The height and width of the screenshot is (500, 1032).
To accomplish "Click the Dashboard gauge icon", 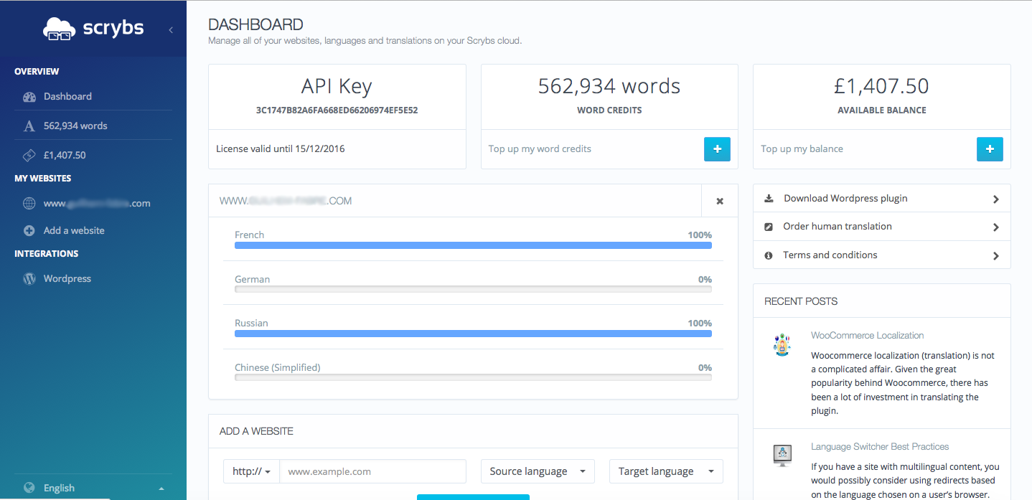I will pos(29,97).
